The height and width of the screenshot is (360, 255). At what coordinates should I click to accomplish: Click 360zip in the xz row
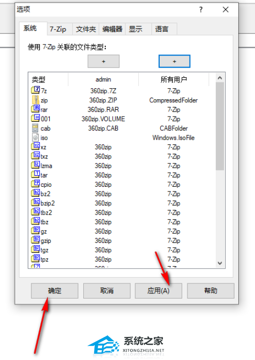(x=103, y=147)
